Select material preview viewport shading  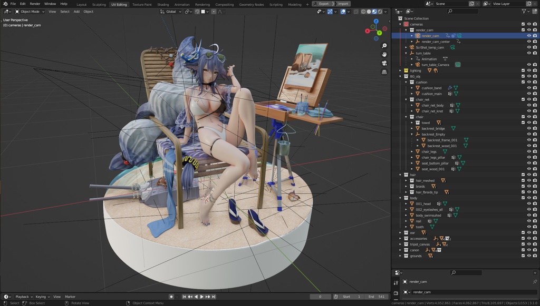(374, 12)
